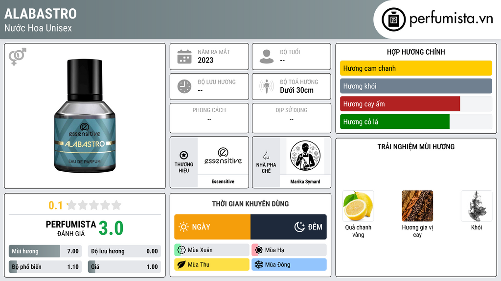The image size is (501, 281).
Task: Click the five-star rating row
Action: 94,205
